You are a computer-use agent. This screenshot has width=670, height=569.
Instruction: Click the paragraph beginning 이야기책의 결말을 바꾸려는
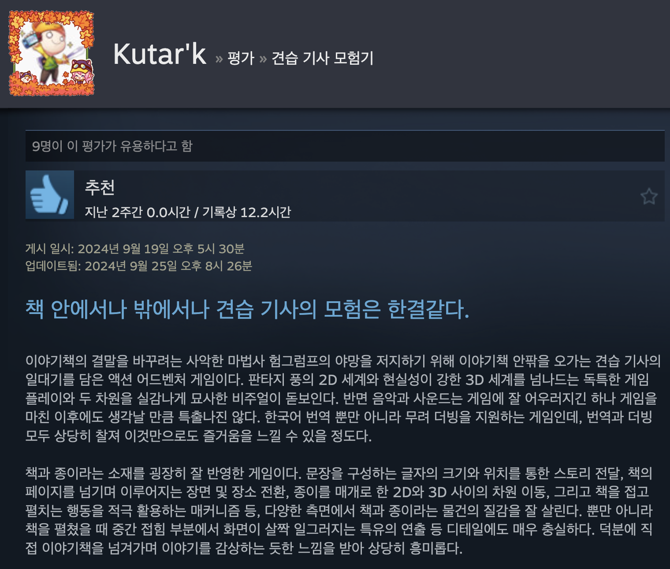click(343, 399)
